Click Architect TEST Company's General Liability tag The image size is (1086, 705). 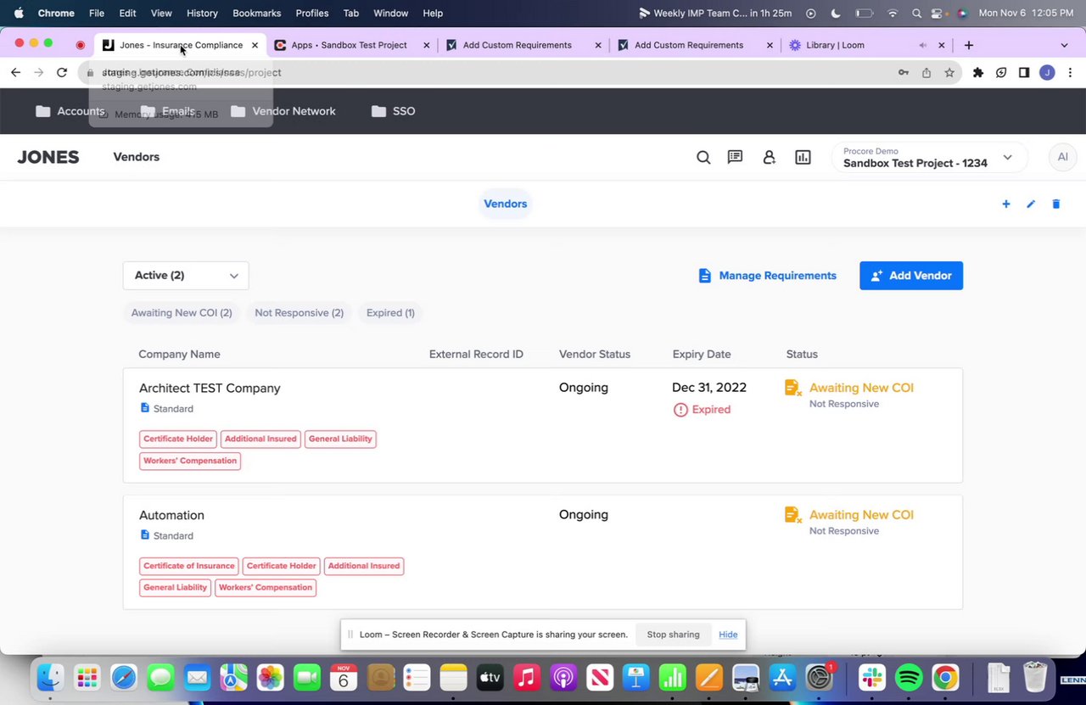(x=340, y=439)
